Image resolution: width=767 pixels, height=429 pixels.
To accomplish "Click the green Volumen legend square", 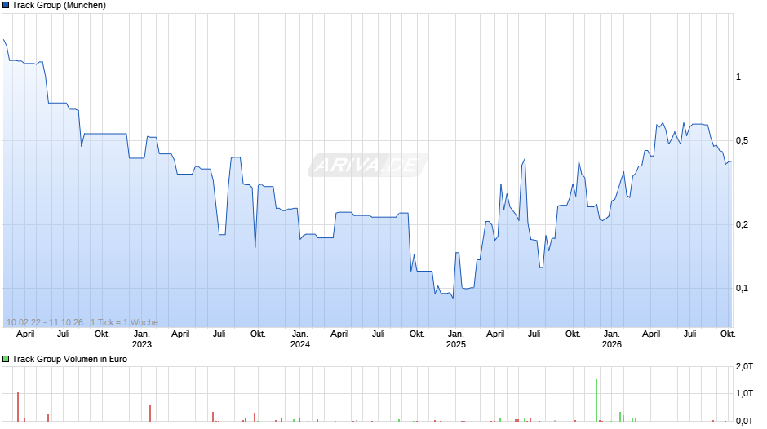I will click(6, 359).
